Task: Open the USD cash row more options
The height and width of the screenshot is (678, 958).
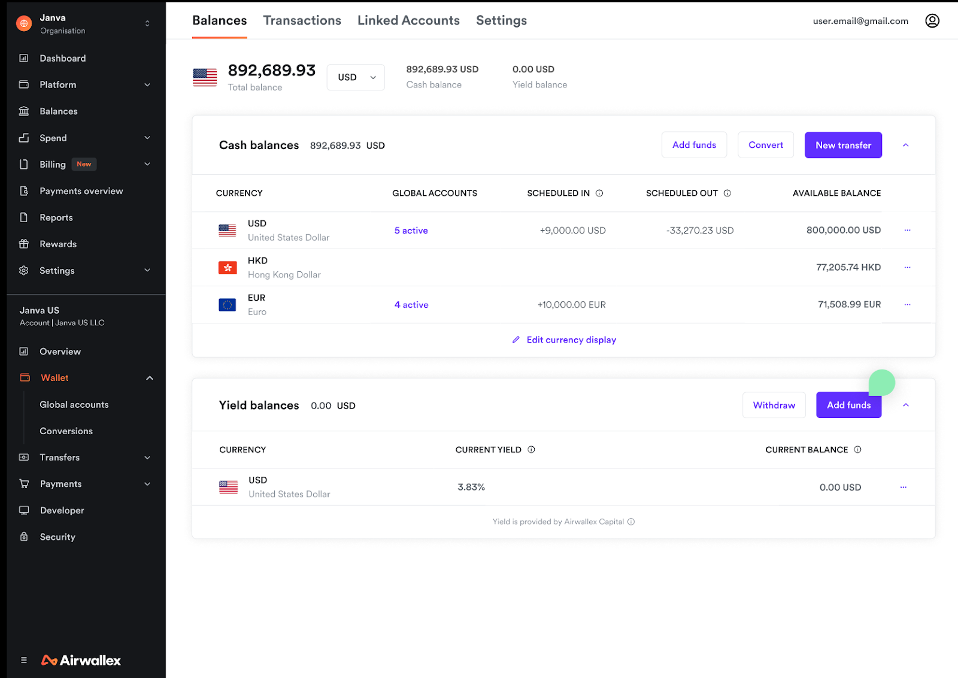Action: [x=907, y=230]
